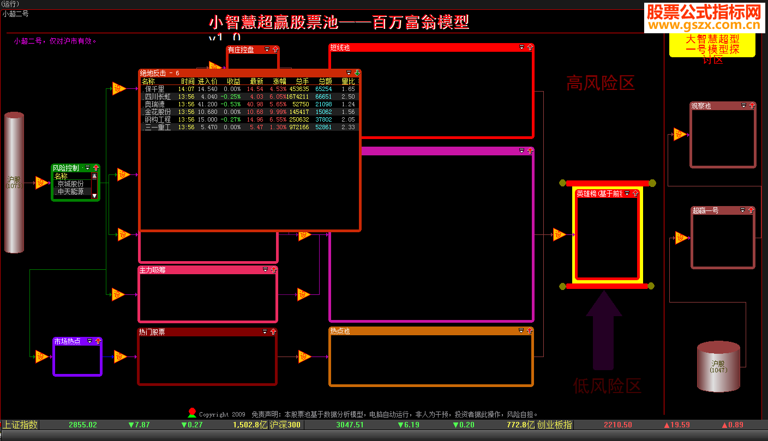The height and width of the screenshot is (441, 768).
Task: Open dropdown menu of 主力吸筹 panel
Action: tap(266, 269)
